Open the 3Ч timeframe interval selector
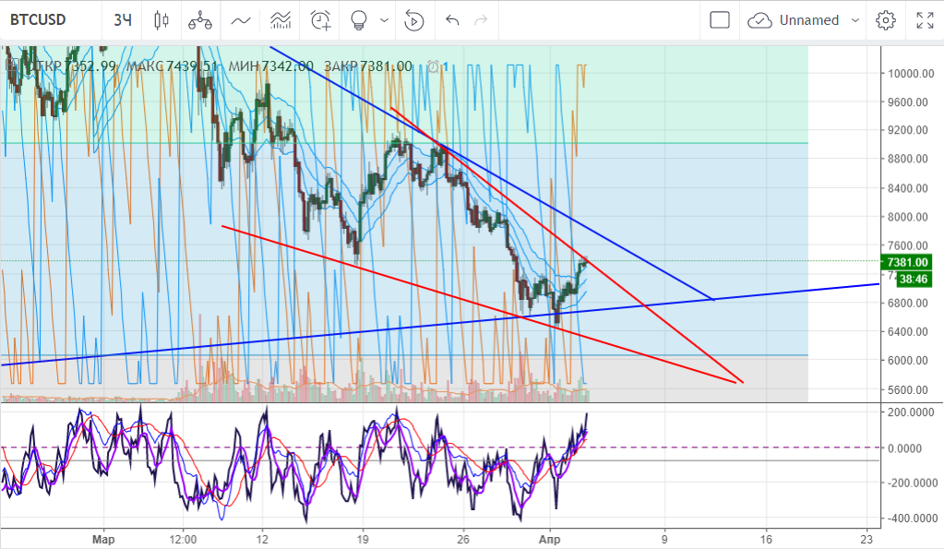 [122, 20]
